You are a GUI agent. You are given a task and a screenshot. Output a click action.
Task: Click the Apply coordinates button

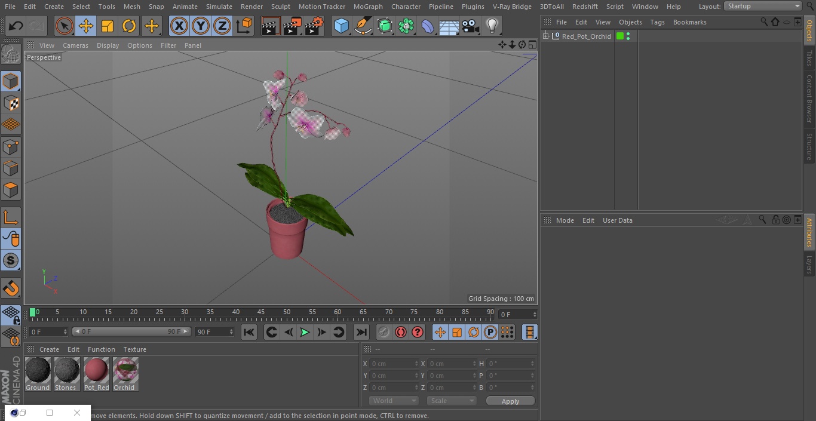pyautogui.click(x=510, y=401)
